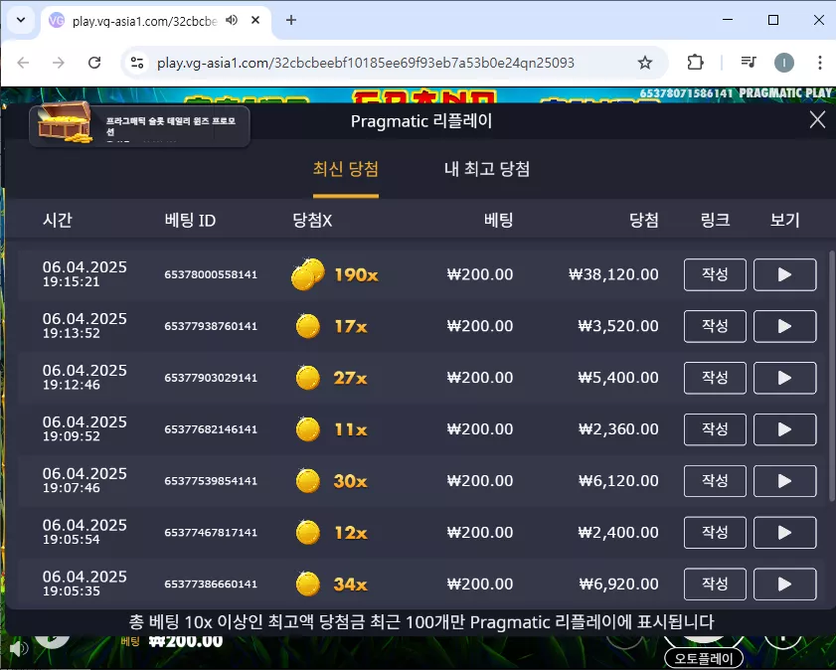Image resolution: width=836 pixels, height=670 pixels.
Task: Play replay for the 11x win
Action: 784,429
